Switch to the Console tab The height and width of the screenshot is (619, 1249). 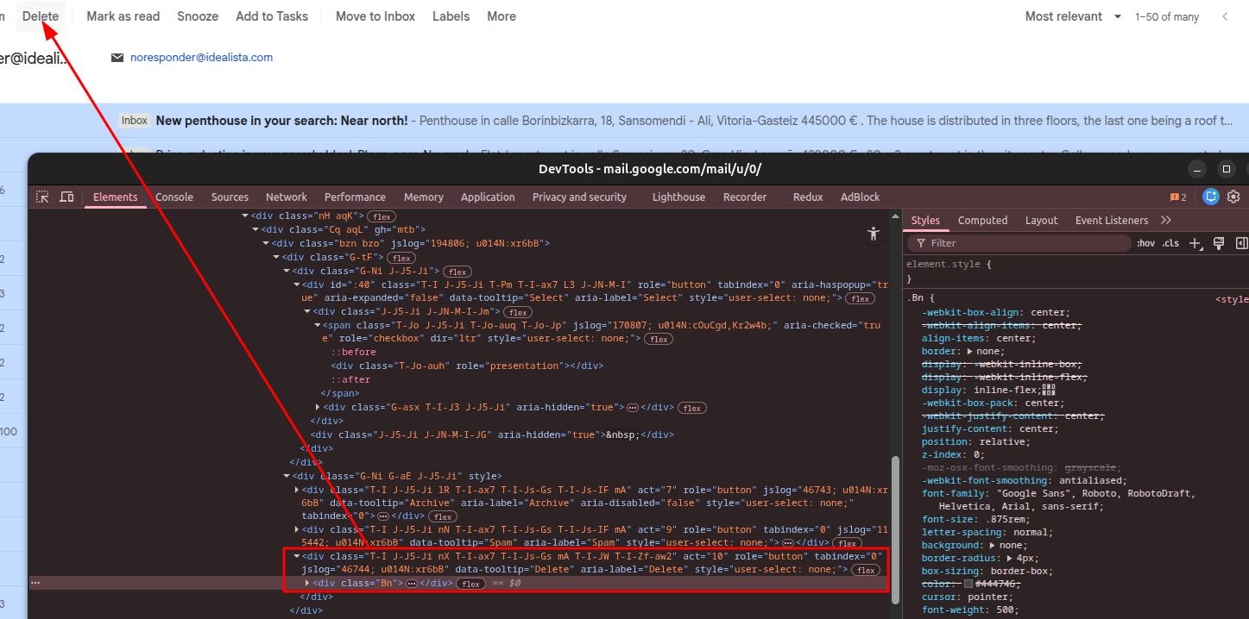173,197
